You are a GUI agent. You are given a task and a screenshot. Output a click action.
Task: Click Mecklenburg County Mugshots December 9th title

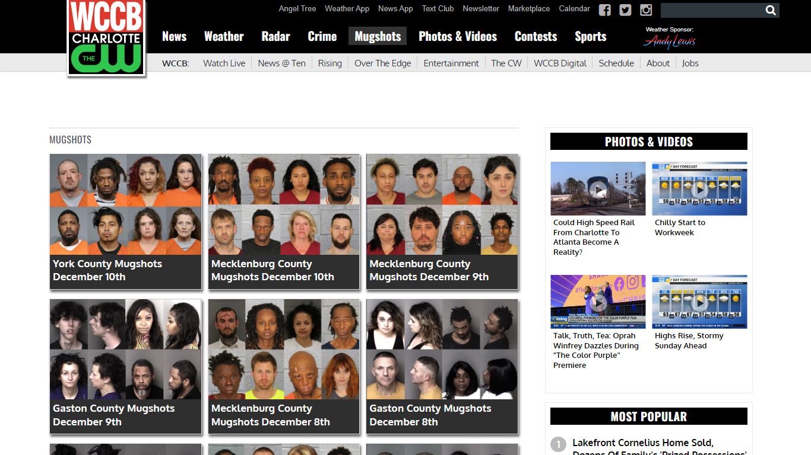coord(429,270)
